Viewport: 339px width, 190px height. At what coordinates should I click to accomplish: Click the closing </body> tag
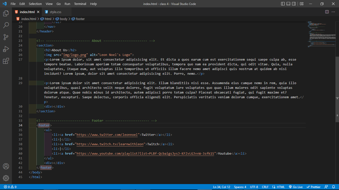pyautogui.click(x=35, y=172)
